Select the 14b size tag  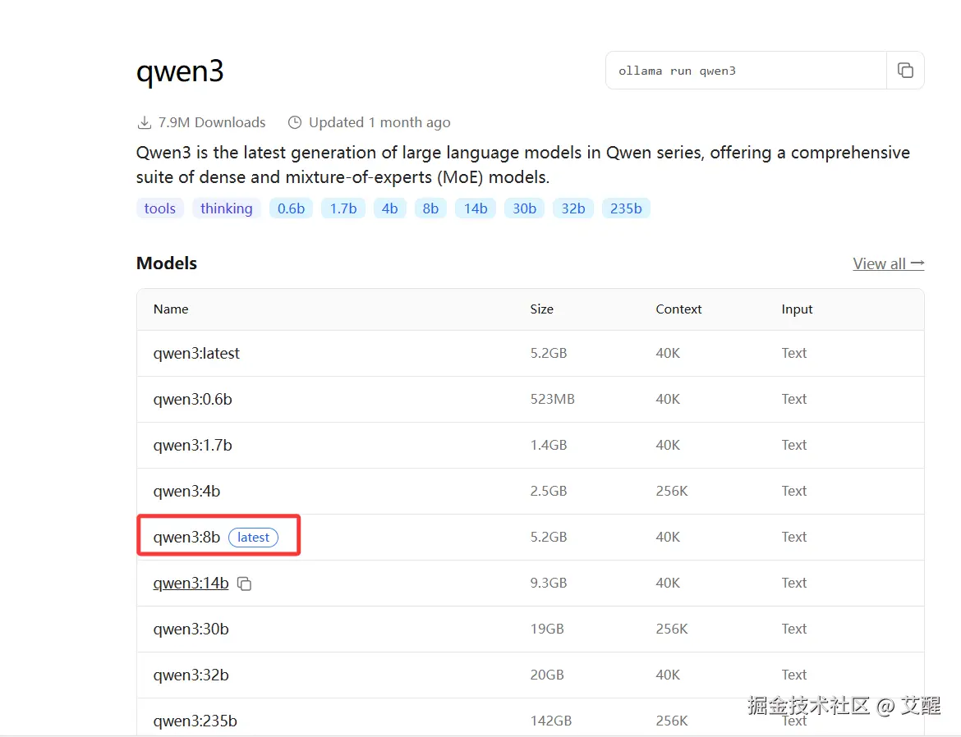pos(476,208)
